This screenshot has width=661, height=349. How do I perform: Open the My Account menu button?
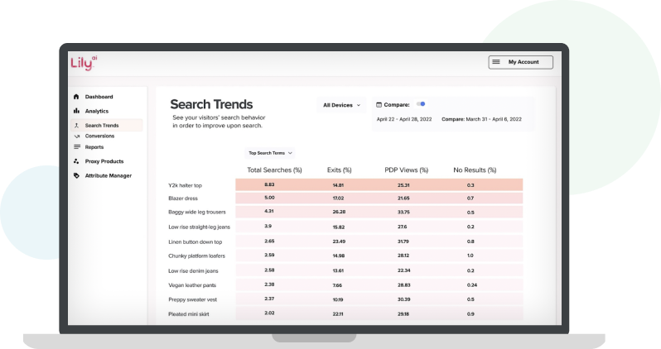521,62
